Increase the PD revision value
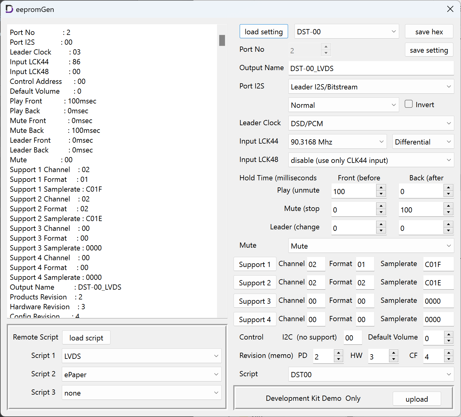This screenshot has height=417, width=461. point(338,353)
